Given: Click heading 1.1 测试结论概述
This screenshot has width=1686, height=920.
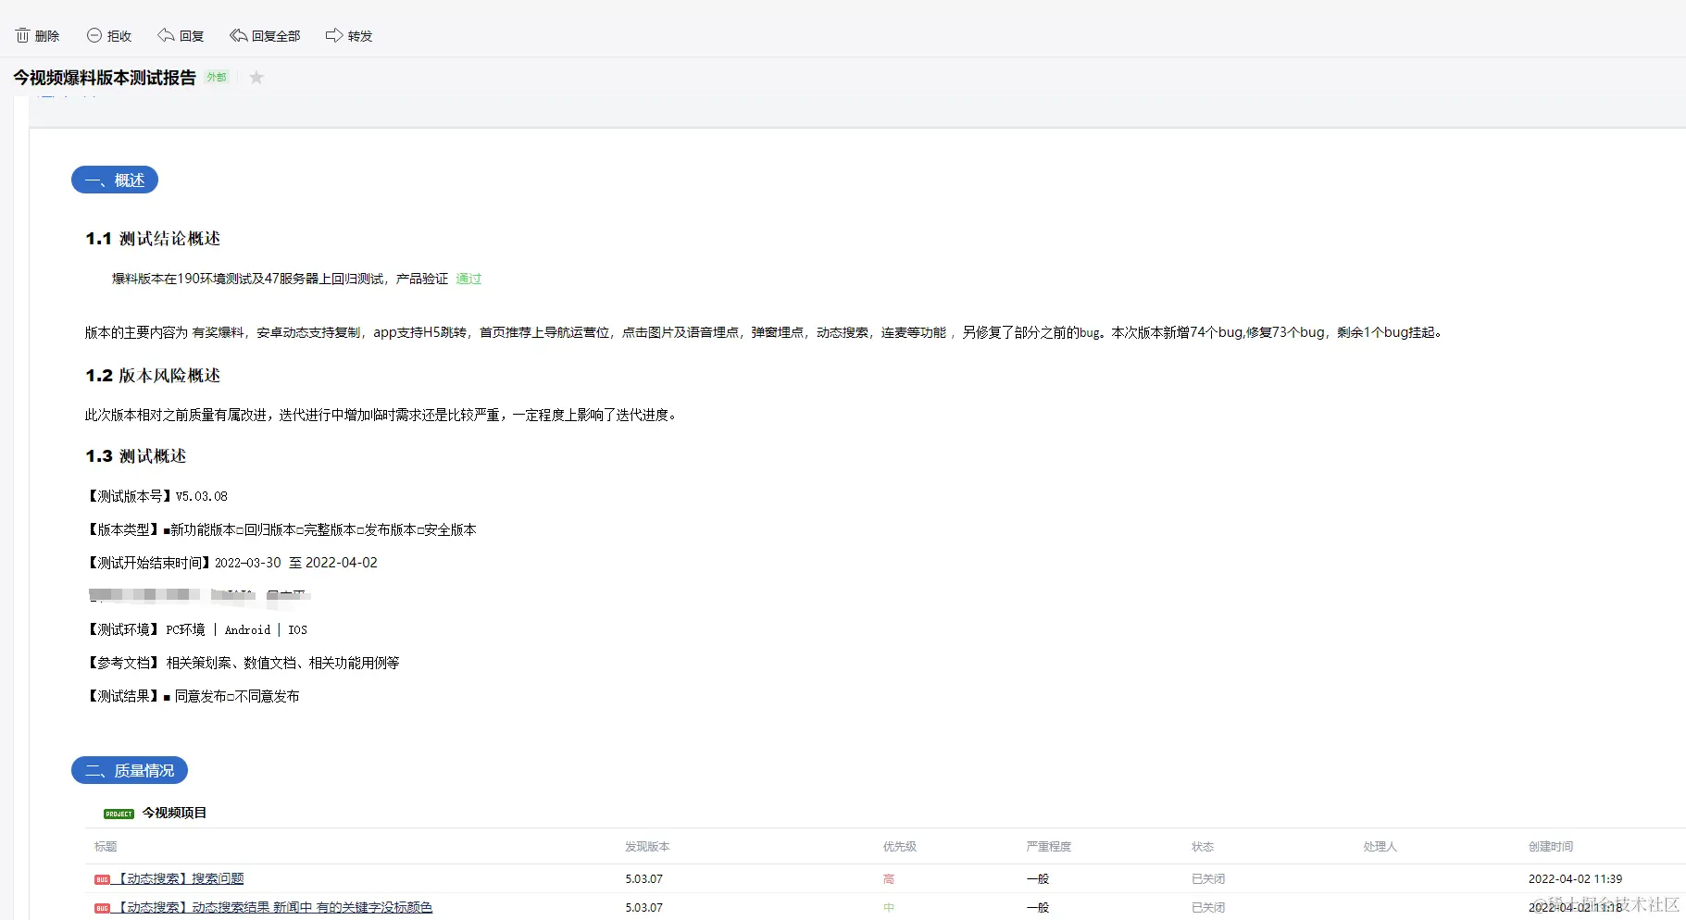Looking at the screenshot, I should (x=153, y=239).
